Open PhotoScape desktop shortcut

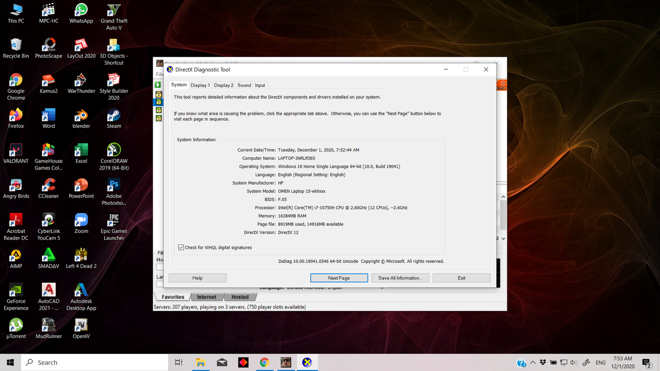click(x=48, y=48)
